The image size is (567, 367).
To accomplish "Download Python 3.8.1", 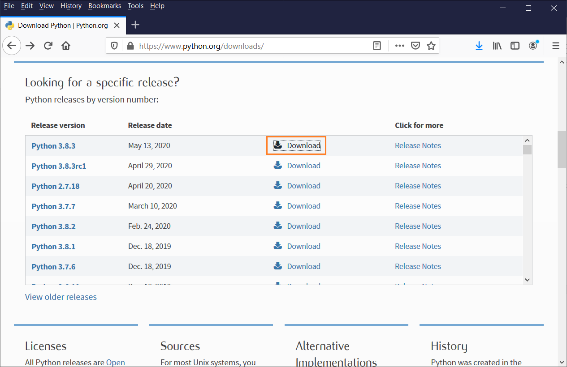I will click(x=297, y=246).
